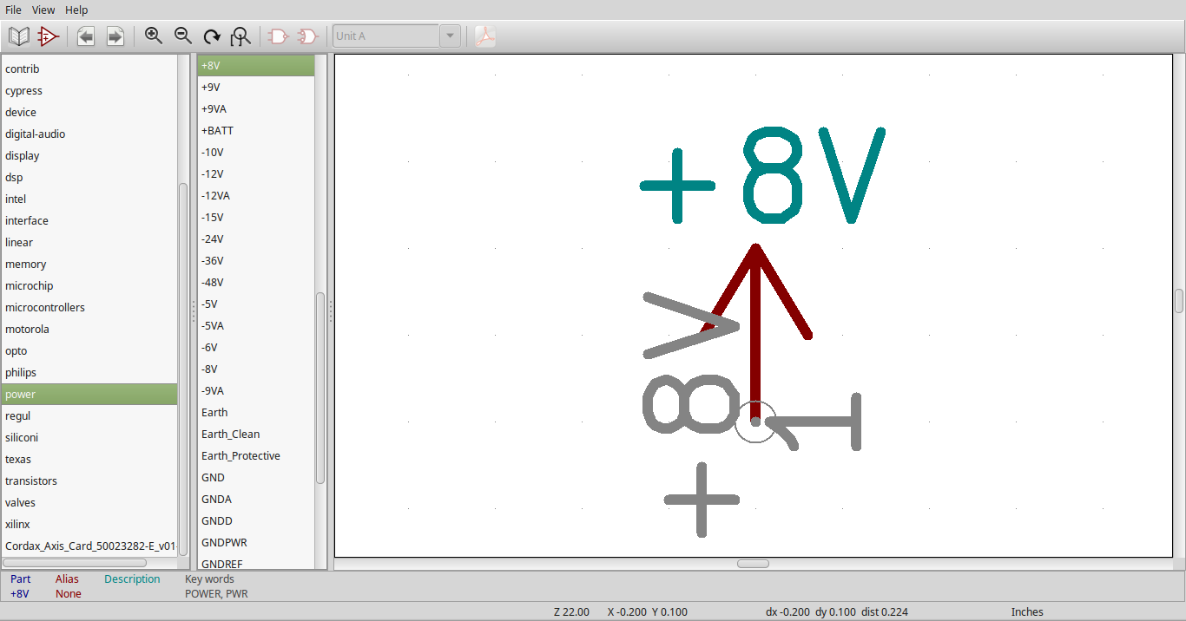Select the GNDPWR component
Screen dimensions: 1186x621
point(255,542)
